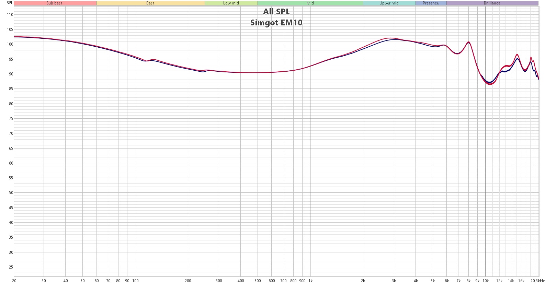Click the Sub bass frequency band label
This screenshot has width=546, height=285.
[x=55, y=3]
